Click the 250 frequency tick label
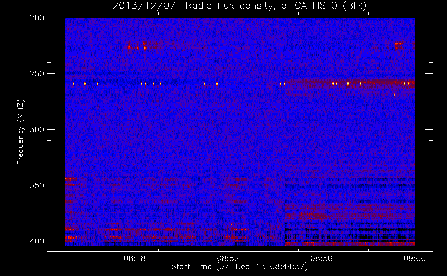Screen dimensions: 447x276 pos(37,74)
